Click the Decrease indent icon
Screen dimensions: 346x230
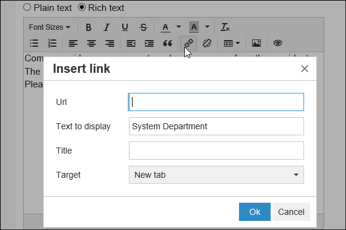tap(131, 43)
